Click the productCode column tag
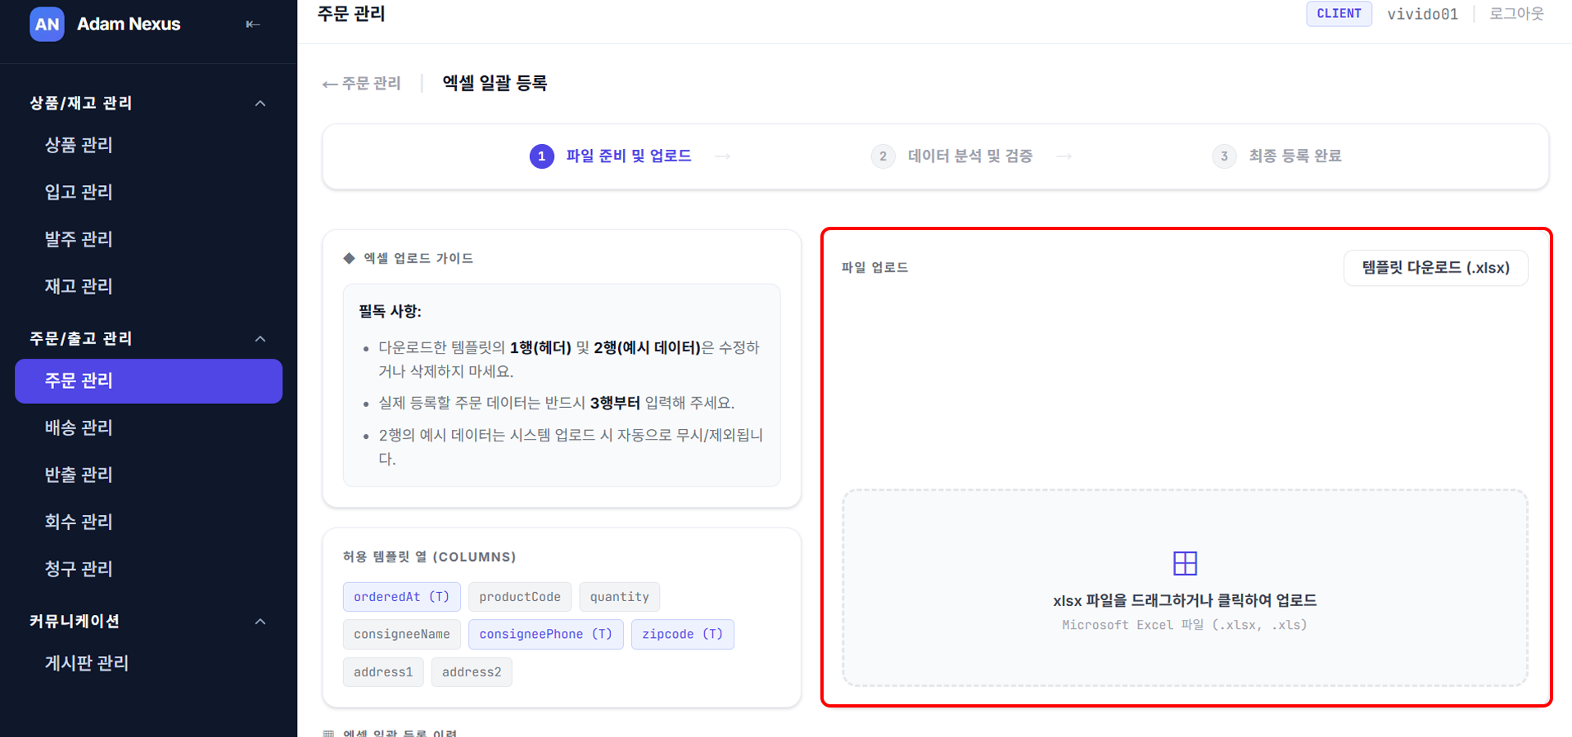 [x=520, y=597]
